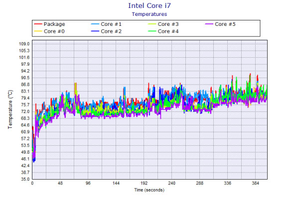
Task: Click the Temperature (°C) axis label
Action: click(x=10, y=109)
